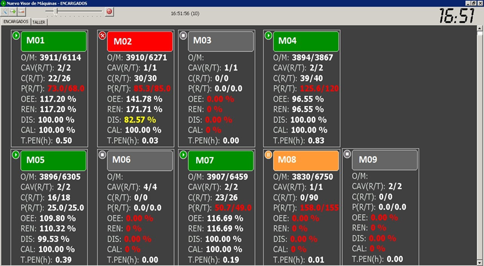Click the toolbar slider handle

click(56, 12)
